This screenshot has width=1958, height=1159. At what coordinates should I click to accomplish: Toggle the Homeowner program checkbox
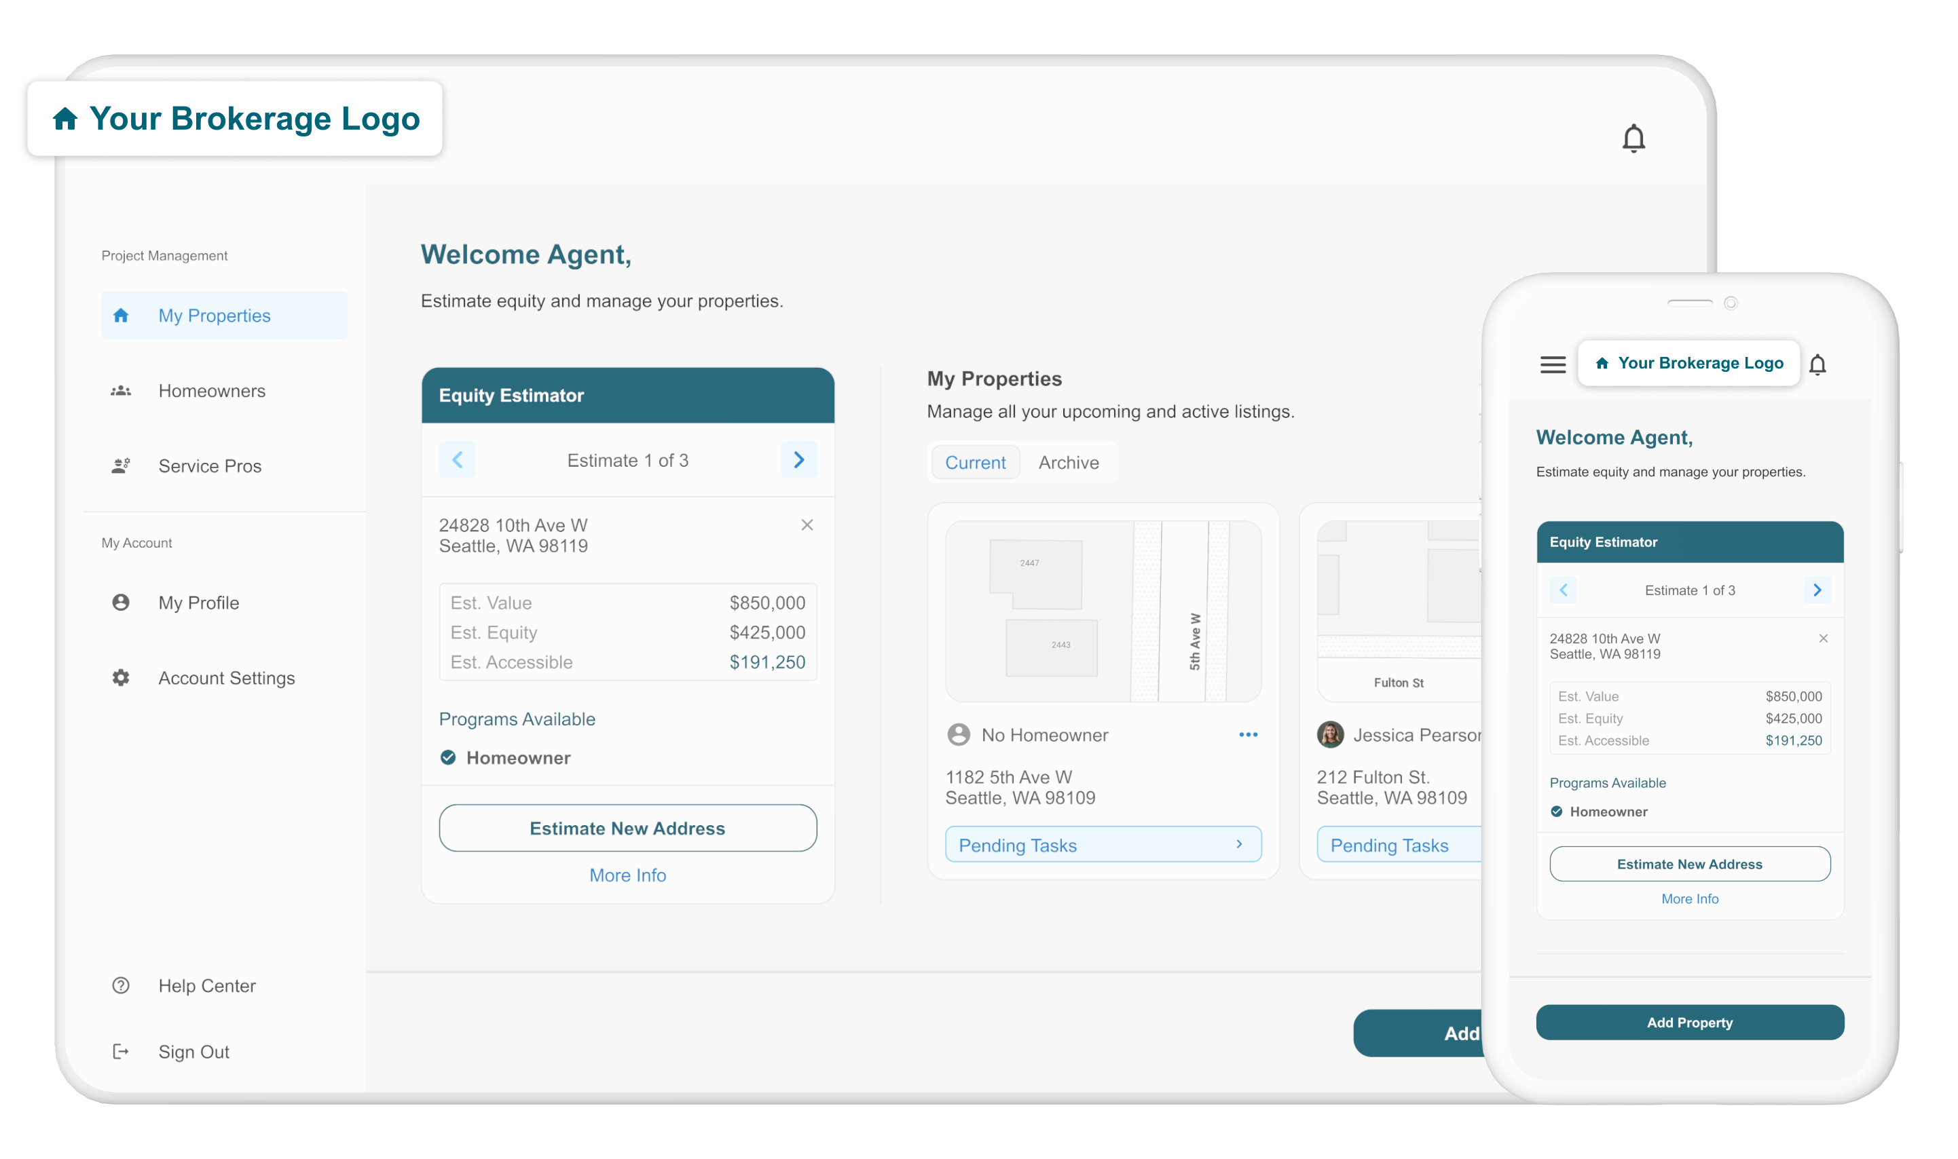[x=447, y=757]
